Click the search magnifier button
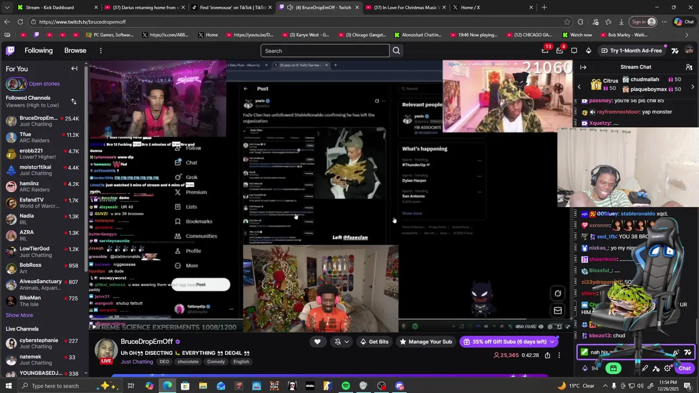Image resolution: width=699 pixels, height=393 pixels. pyautogui.click(x=396, y=51)
